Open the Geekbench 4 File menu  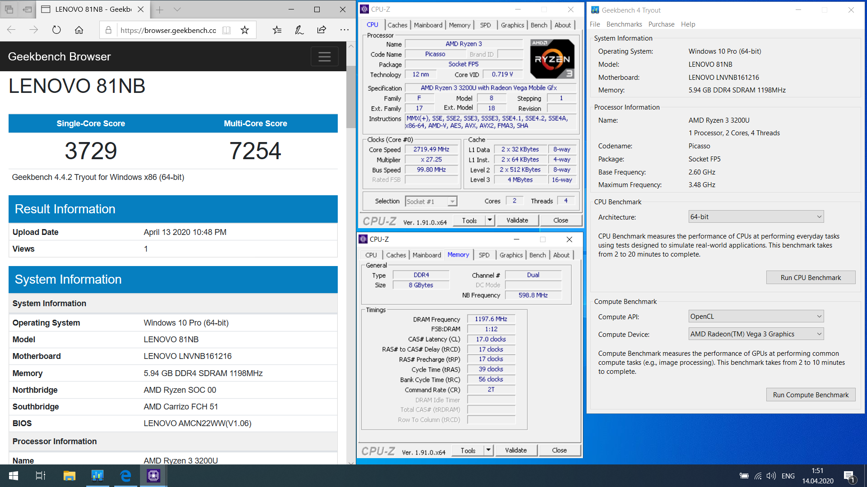coord(595,24)
